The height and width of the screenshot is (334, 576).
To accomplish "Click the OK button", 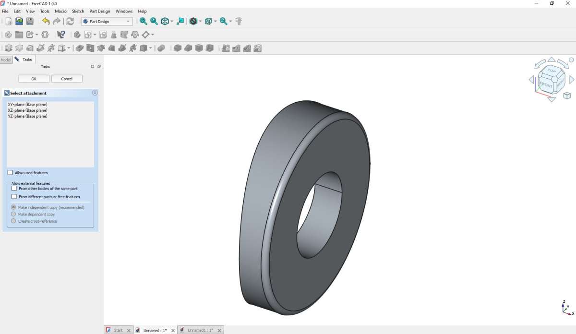I will (x=34, y=79).
